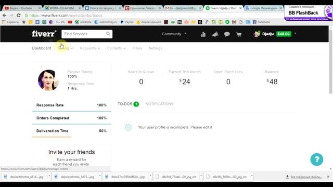Click the Fiverr logo
Viewport: 333px width, 187px height.
pyautogui.click(x=44, y=33)
